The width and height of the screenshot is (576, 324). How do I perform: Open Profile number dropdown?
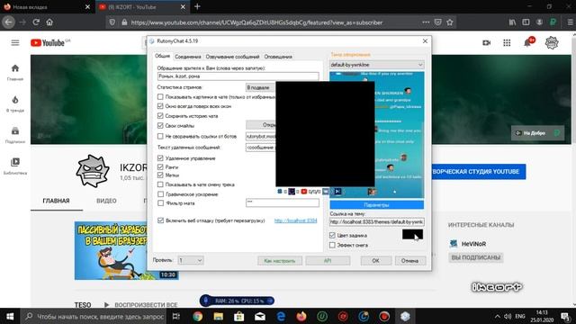point(190,260)
